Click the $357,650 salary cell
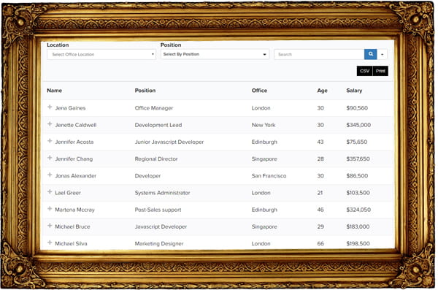The height and width of the screenshot is (290, 438). (358, 159)
